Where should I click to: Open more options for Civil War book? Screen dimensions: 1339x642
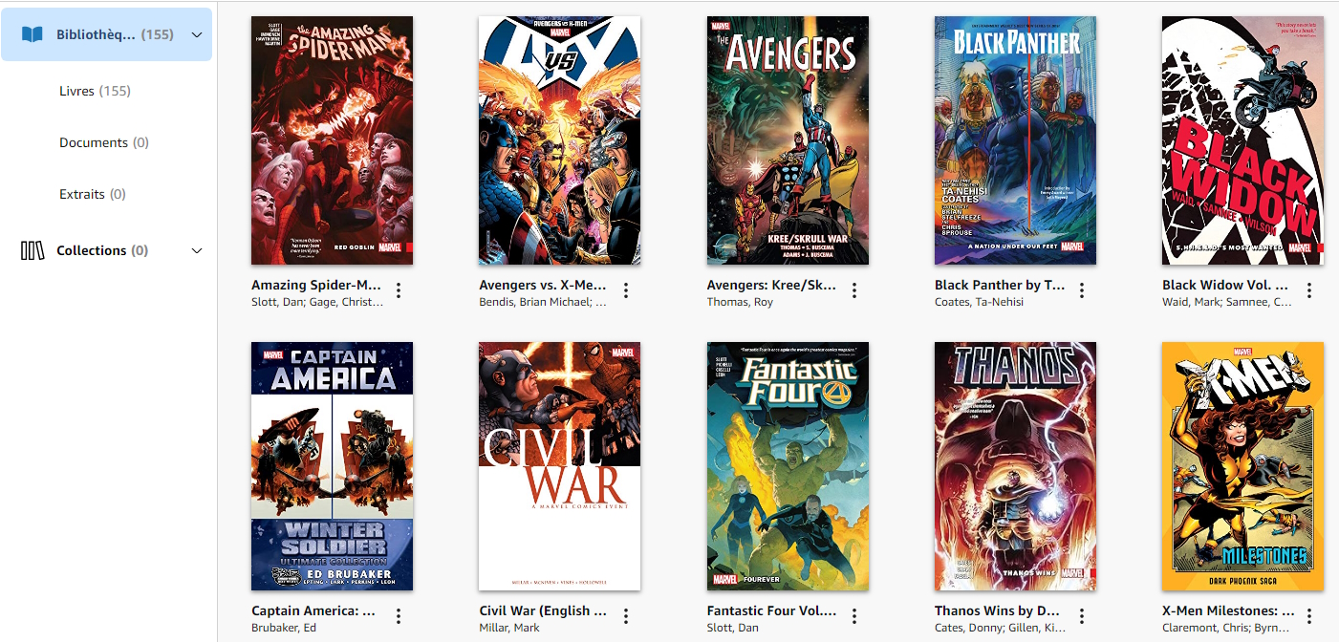(x=627, y=616)
